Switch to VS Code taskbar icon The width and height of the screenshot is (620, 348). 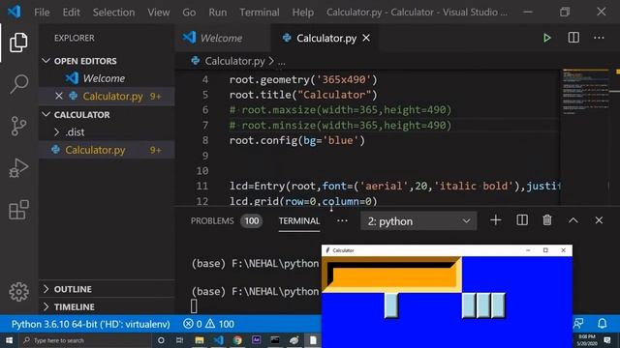tap(218, 340)
